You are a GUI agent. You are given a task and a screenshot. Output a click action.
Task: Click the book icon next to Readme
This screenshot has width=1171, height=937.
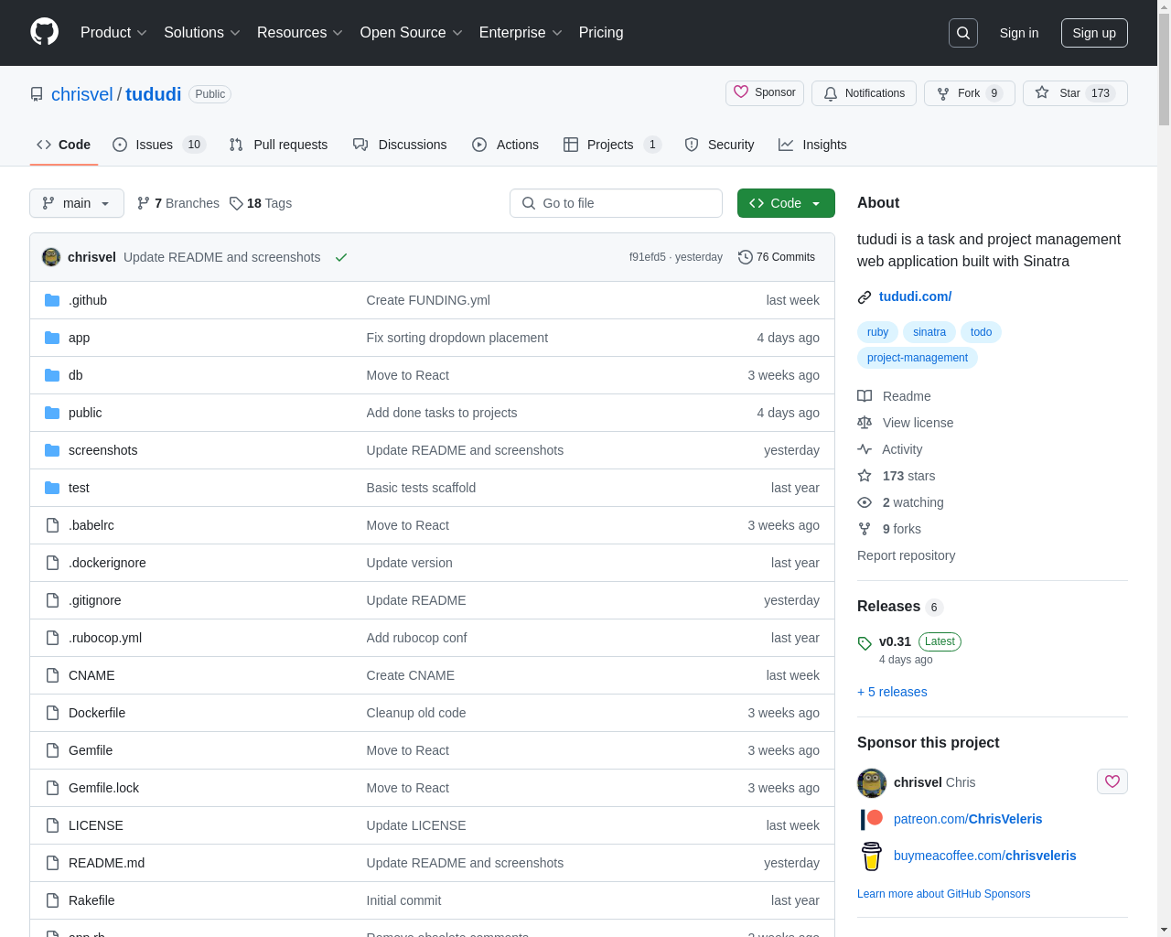coord(865,396)
